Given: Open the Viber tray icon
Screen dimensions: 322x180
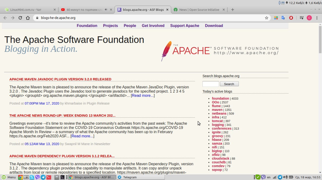Looking at the screenshot, I should coord(263,177).
